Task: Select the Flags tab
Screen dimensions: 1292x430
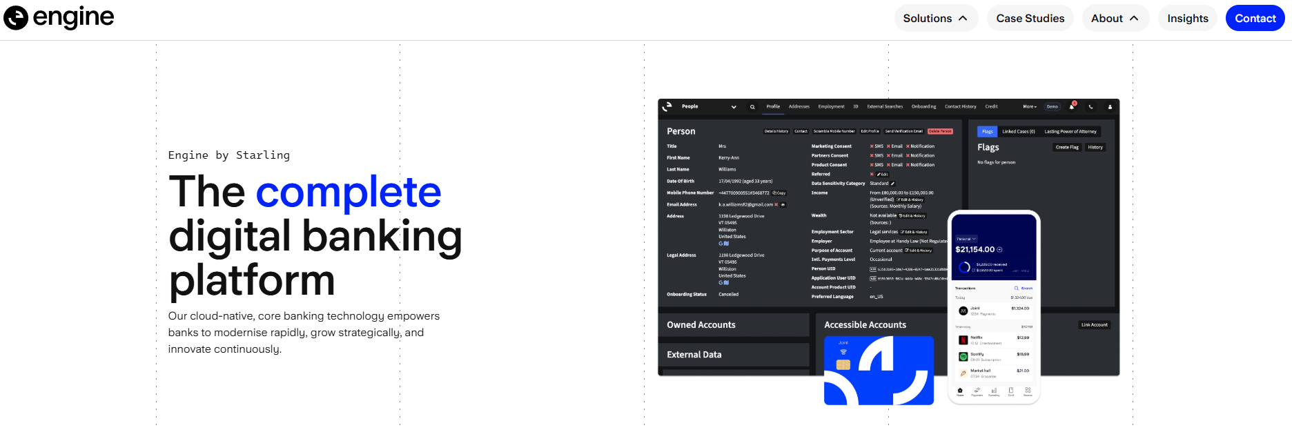Action: [988, 131]
